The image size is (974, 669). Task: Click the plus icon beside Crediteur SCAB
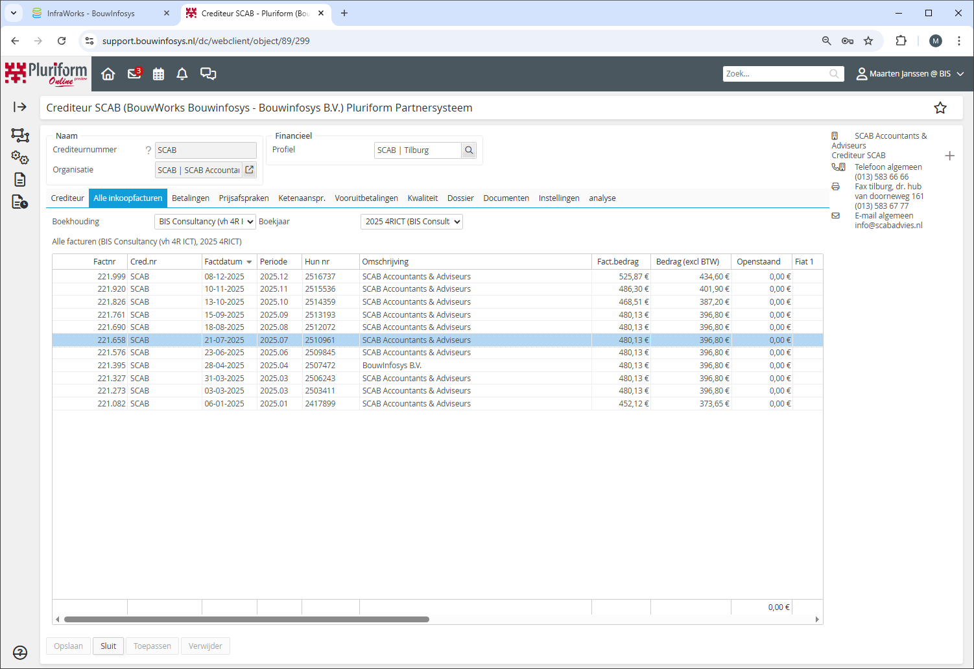949,156
